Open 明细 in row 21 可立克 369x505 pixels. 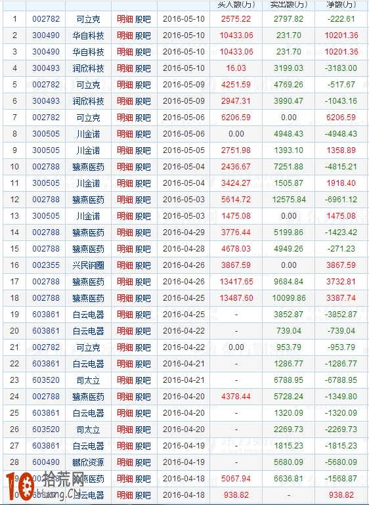pyautogui.click(x=125, y=347)
